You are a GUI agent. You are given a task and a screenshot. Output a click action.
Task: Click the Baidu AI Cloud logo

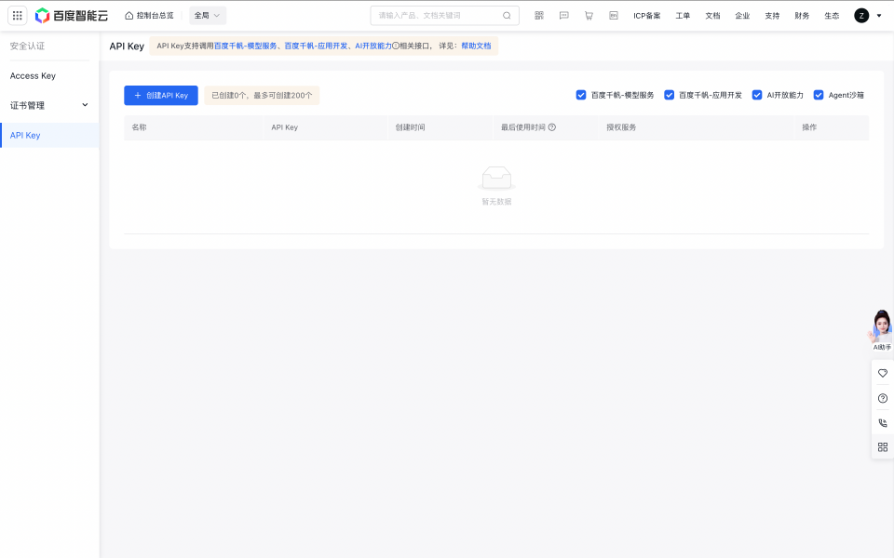72,16
